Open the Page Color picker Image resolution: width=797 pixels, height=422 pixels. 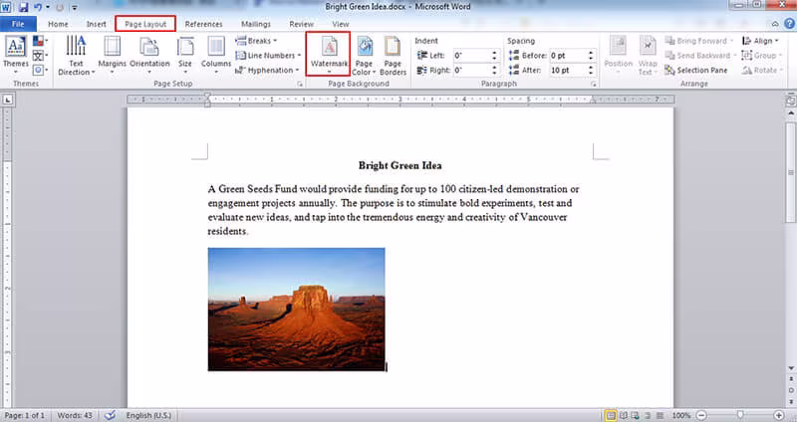(364, 56)
